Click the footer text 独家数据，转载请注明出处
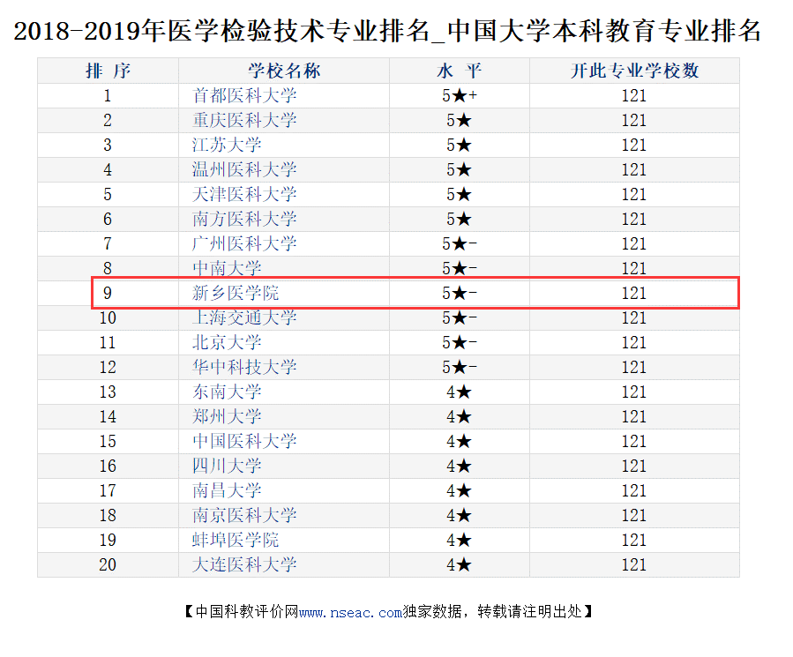 coord(492,612)
